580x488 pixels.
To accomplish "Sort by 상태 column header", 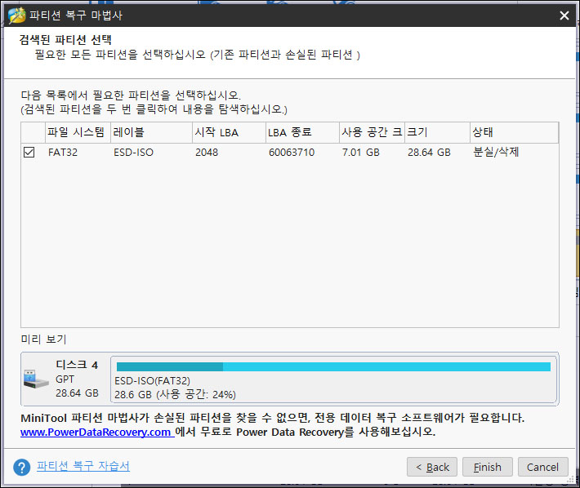I will click(514, 132).
